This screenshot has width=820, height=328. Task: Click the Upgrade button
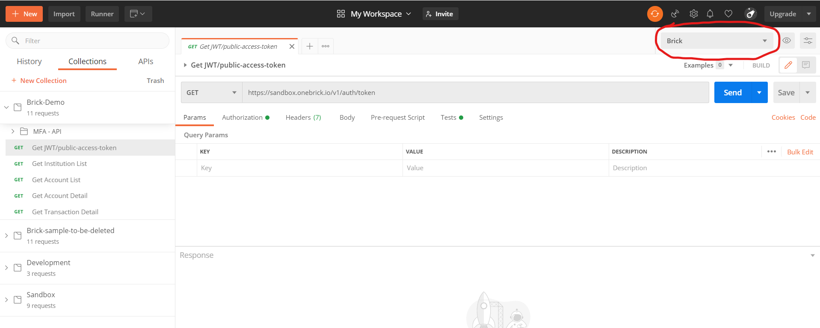(x=783, y=14)
